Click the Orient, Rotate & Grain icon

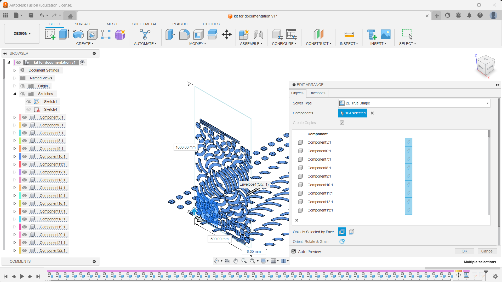click(342, 242)
